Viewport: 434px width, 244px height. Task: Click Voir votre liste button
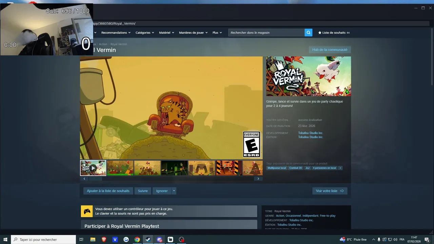pos(330,191)
